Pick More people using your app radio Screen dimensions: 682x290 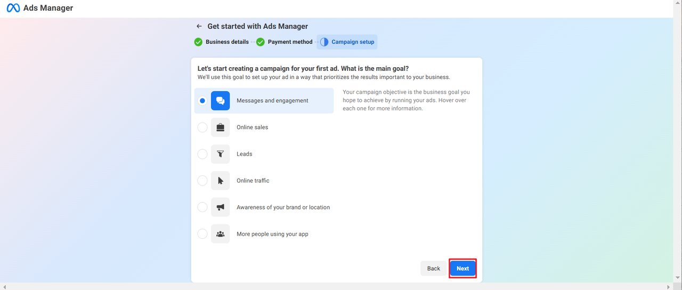pos(202,234)
